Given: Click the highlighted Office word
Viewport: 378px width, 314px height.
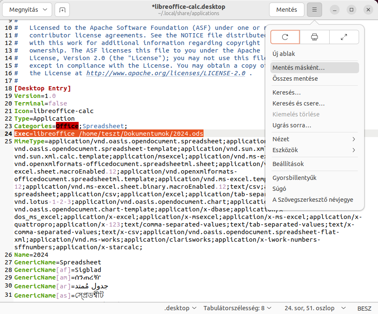Looking at the screenshot, I should coord(67,126).
